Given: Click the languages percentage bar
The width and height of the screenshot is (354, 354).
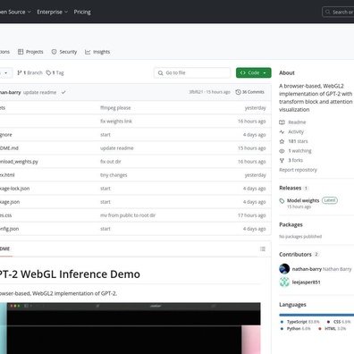Looking at the screenshot, I should [316, 315].
